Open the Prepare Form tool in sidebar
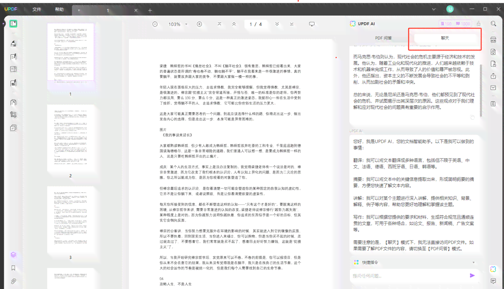Image resolution: width=504 pixels, height=289 pixels. (13, 69)
